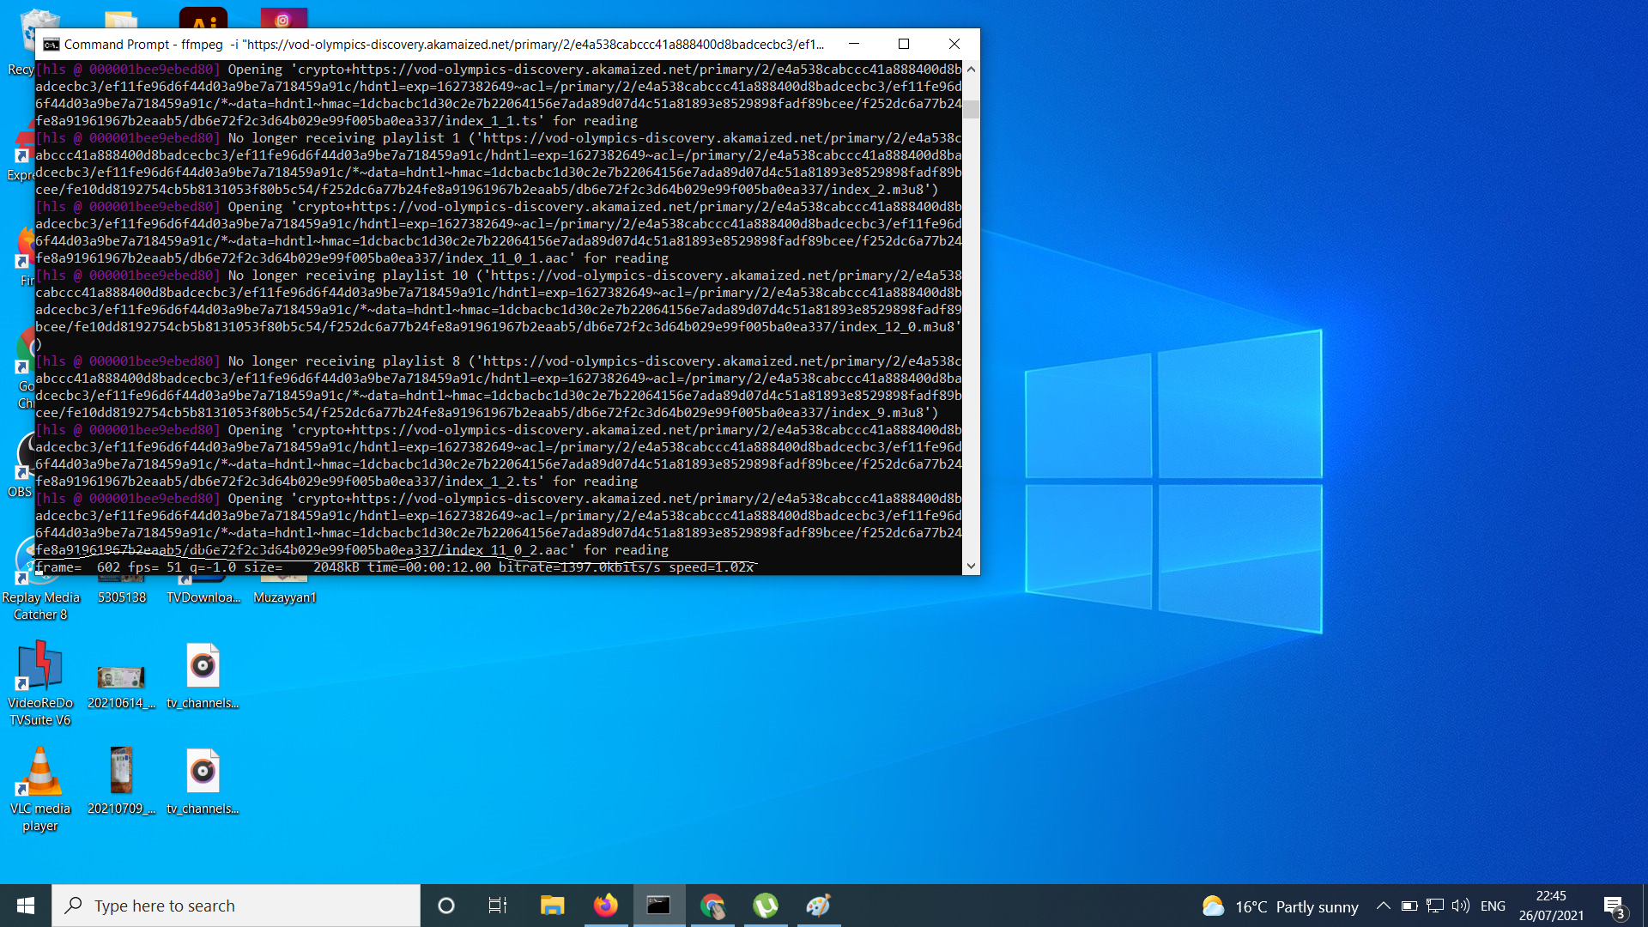Open Cortana from the taskbar

point(446,906)
